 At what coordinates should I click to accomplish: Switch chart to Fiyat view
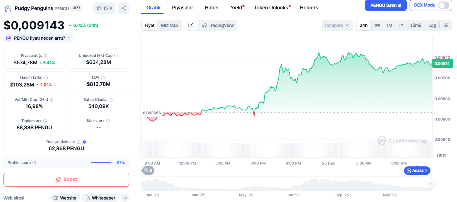click(149, 25)
